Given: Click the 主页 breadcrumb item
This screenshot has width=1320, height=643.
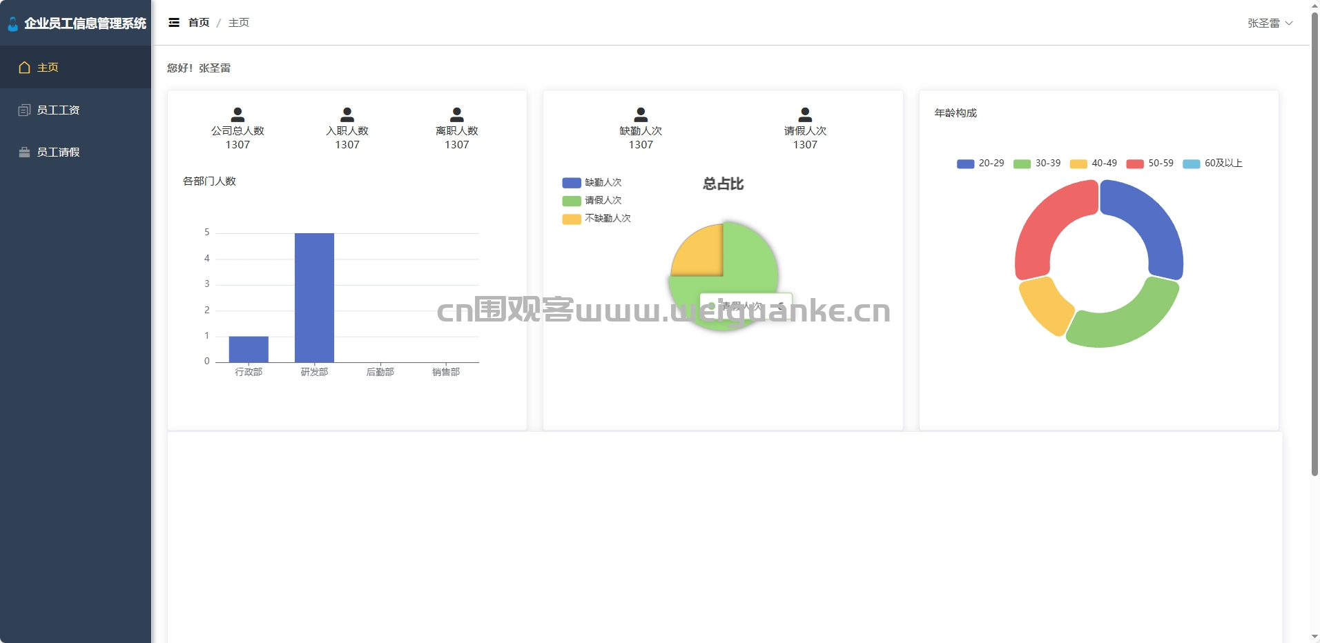Looking at the screenshot, I should pos(239,23).
